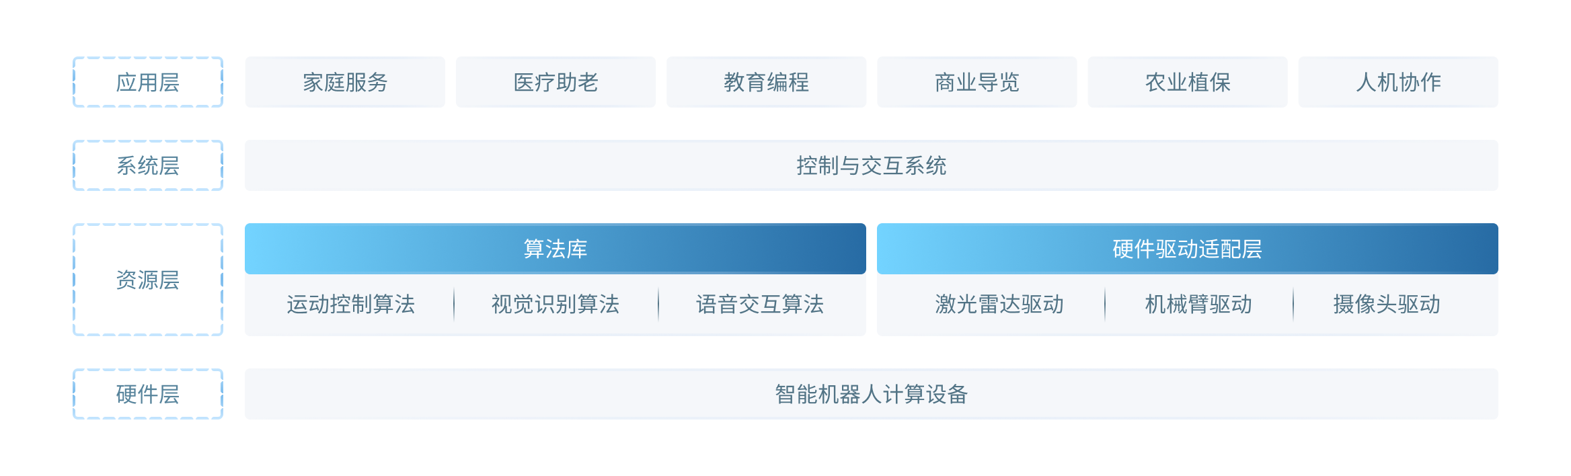
Task: Select the 机械臂驱动 item
Action: coord(1198,305)
